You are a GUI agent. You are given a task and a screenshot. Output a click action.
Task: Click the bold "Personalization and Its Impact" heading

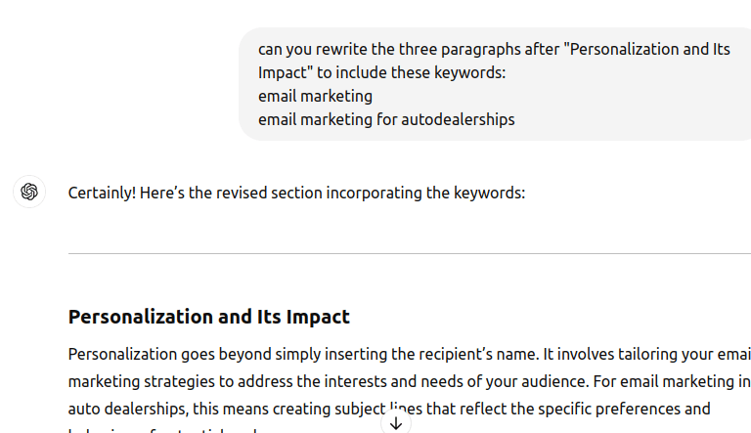point(208,317)
